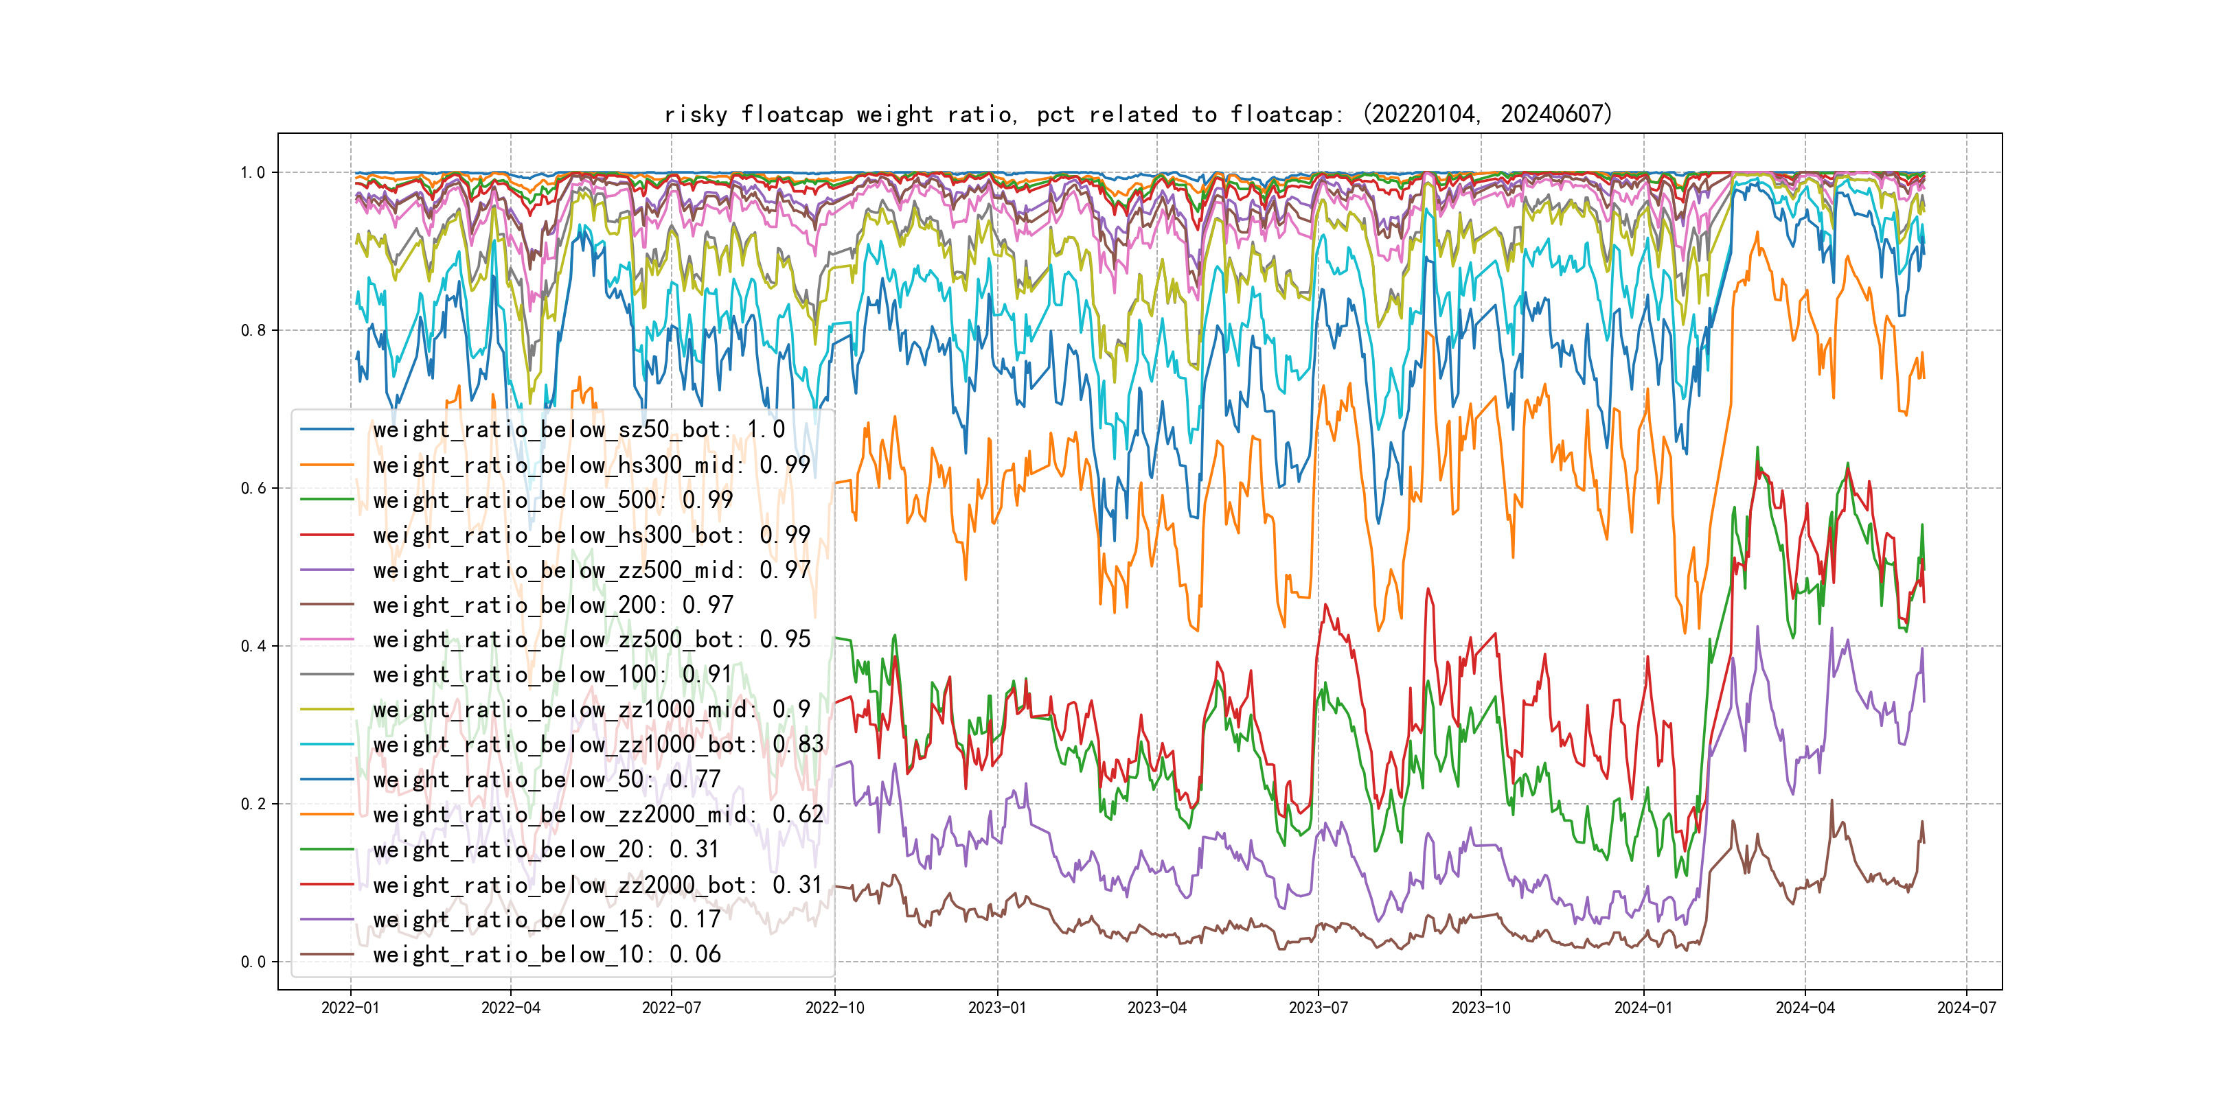Click legend label weight_ratio_below_20

click(546, 850)
